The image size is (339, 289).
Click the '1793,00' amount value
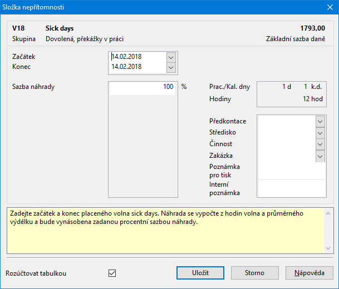[x=313, y=28]
